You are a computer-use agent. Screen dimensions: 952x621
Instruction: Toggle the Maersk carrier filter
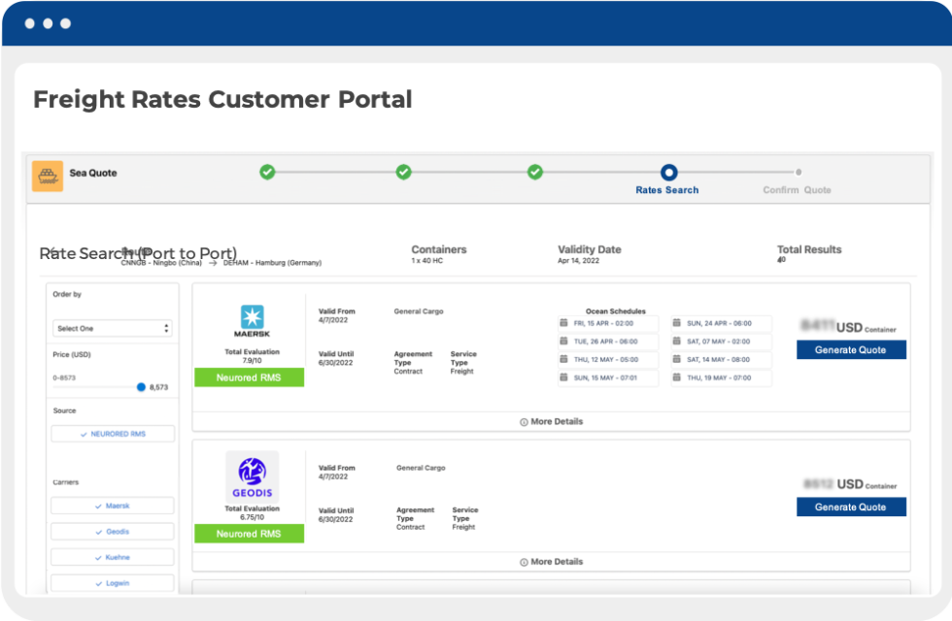pos(113,506)
